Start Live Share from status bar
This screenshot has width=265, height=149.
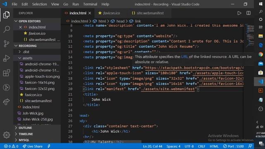[33, 146]
